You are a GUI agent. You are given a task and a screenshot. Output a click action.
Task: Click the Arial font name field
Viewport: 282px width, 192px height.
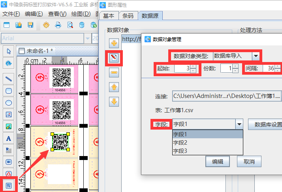coord(42,38)
